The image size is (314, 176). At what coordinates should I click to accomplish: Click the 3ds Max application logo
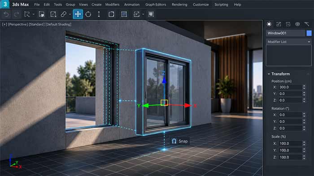coord(5,4)
